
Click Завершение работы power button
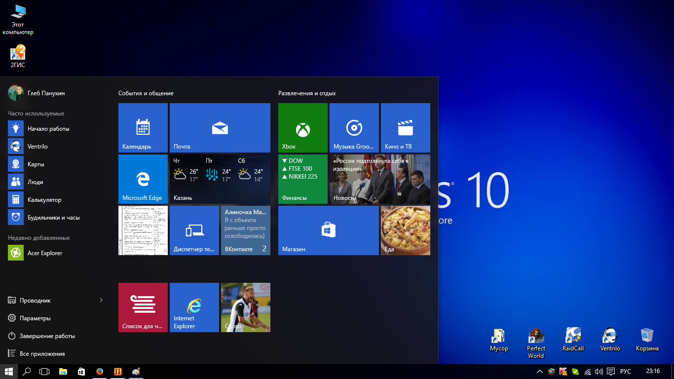tap(47, 336)
